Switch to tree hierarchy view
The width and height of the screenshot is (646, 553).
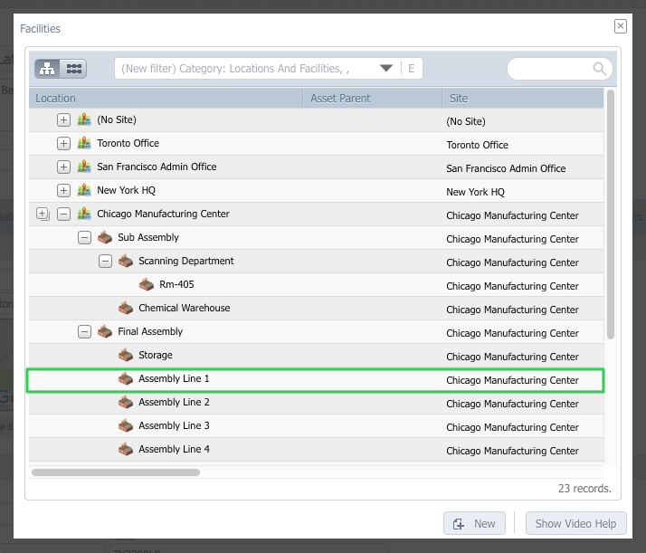tap(48, 69)
